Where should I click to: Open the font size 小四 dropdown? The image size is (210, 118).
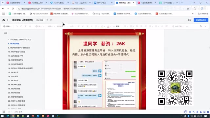[x=73, y=26]
